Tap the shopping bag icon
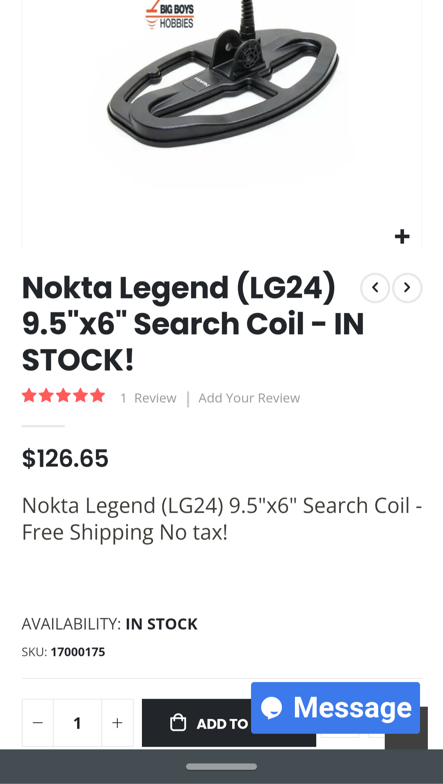The image size is (443, 784). [x=178, y=723]
